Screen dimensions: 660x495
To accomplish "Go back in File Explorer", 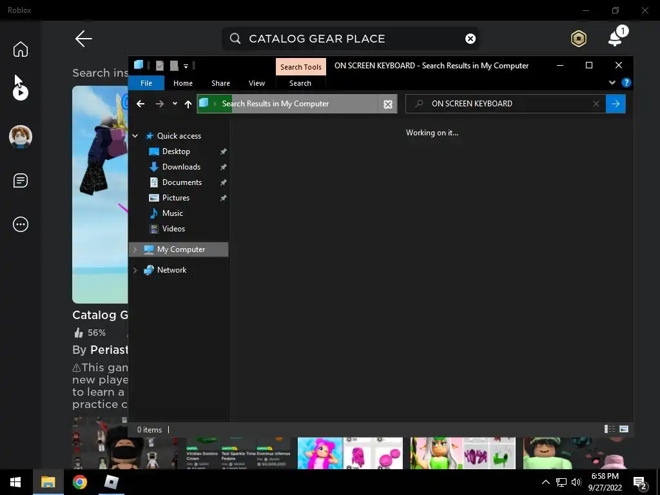I will click(141, 104).
